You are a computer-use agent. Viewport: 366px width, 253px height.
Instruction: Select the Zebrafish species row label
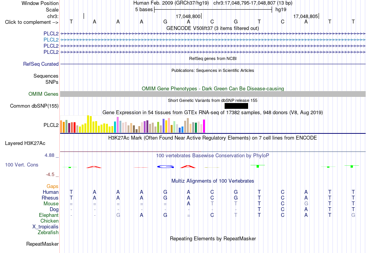click(x=48, y=232)
